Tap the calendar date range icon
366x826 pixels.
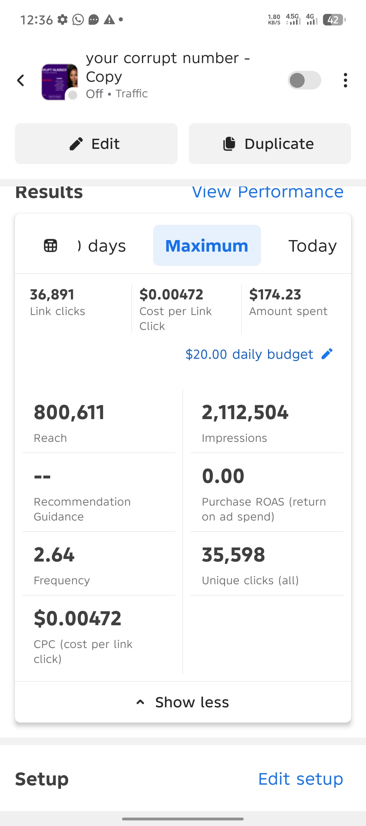[x=50, y=245]
